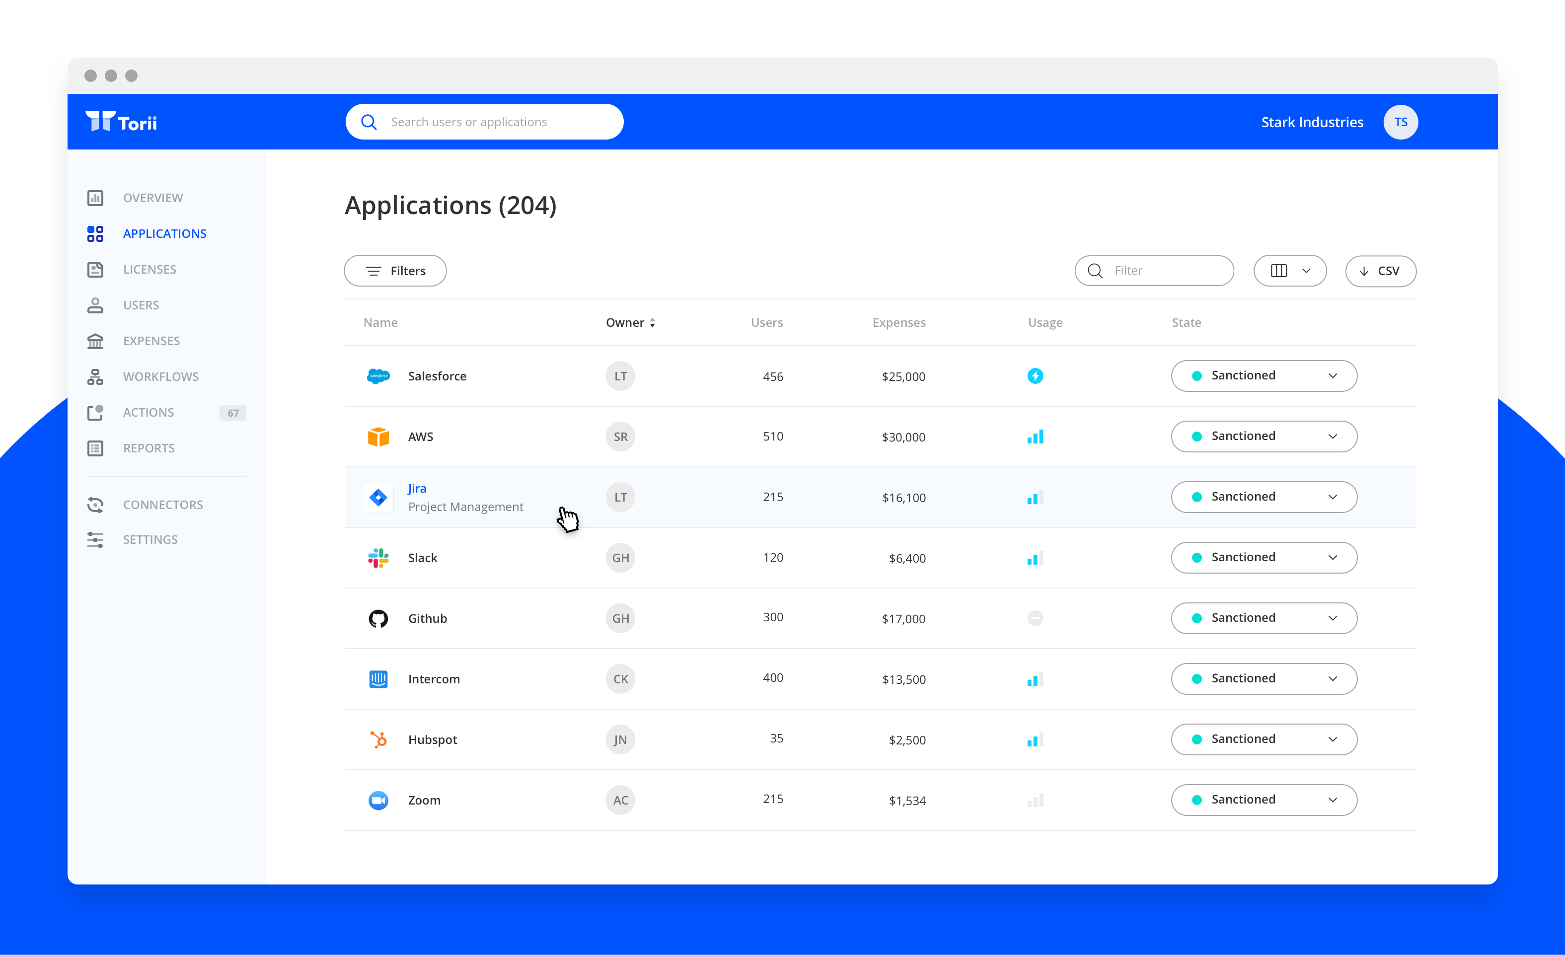This screenshot has width=1565, height=955.
Task: Click the LT owner badge for Salesforce
Action: 620,376
